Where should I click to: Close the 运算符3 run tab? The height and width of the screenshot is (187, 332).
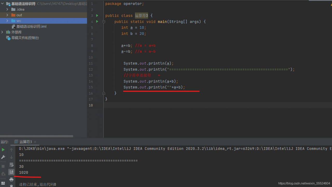coord(35,142)
